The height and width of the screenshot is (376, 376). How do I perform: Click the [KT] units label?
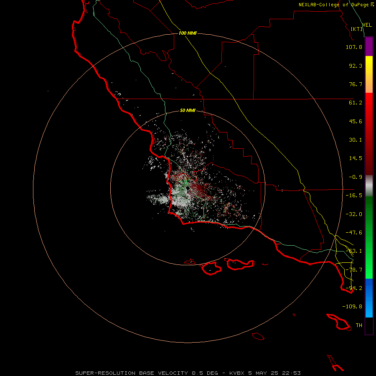click(x=357, y=29)
